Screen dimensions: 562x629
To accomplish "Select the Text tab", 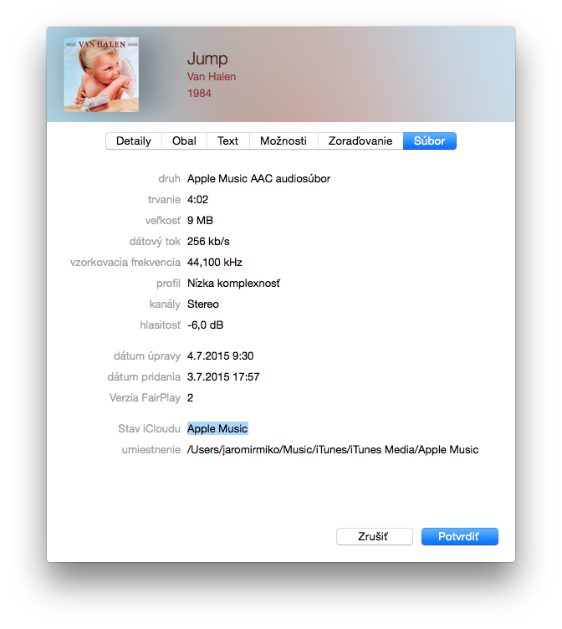I will pos(227,141).
